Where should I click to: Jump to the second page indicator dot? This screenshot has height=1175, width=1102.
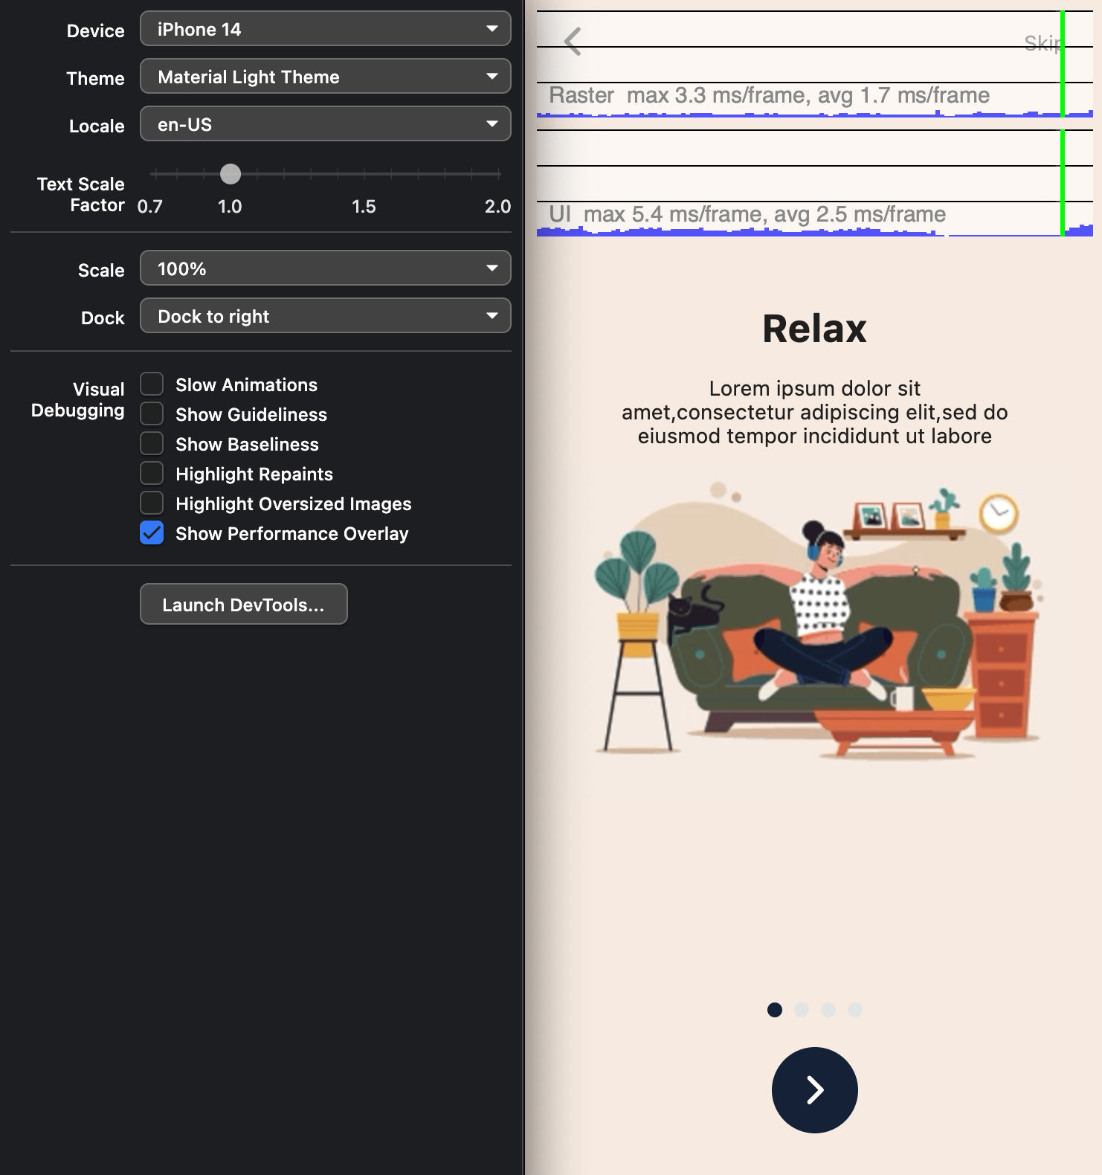pos(801,1009)
